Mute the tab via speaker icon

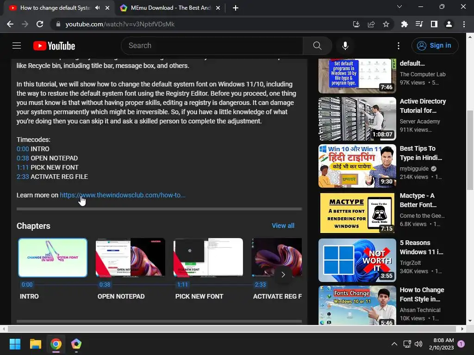(x=97, y=8)
